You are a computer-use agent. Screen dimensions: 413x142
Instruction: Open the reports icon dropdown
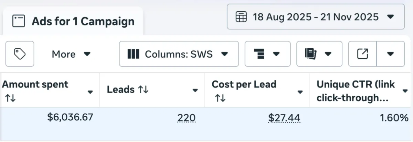[x=319, y=54]
